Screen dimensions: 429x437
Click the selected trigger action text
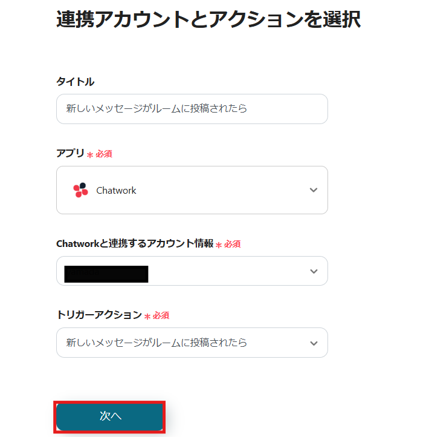(x=156, y=343)
